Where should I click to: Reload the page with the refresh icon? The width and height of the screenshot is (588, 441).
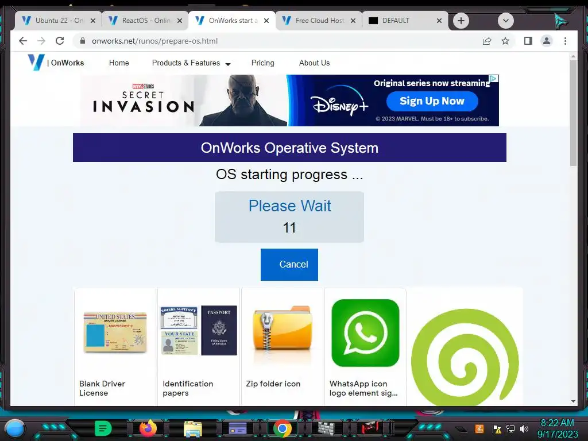point(60,41)
